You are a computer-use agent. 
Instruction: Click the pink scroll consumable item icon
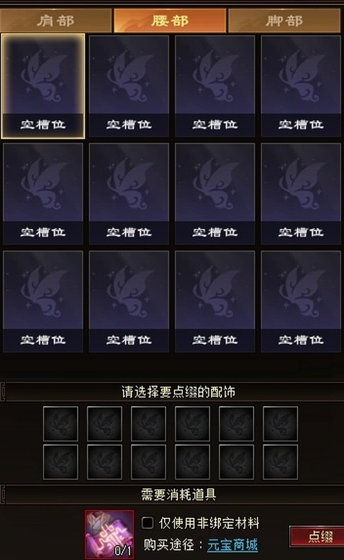coord(110,534)
